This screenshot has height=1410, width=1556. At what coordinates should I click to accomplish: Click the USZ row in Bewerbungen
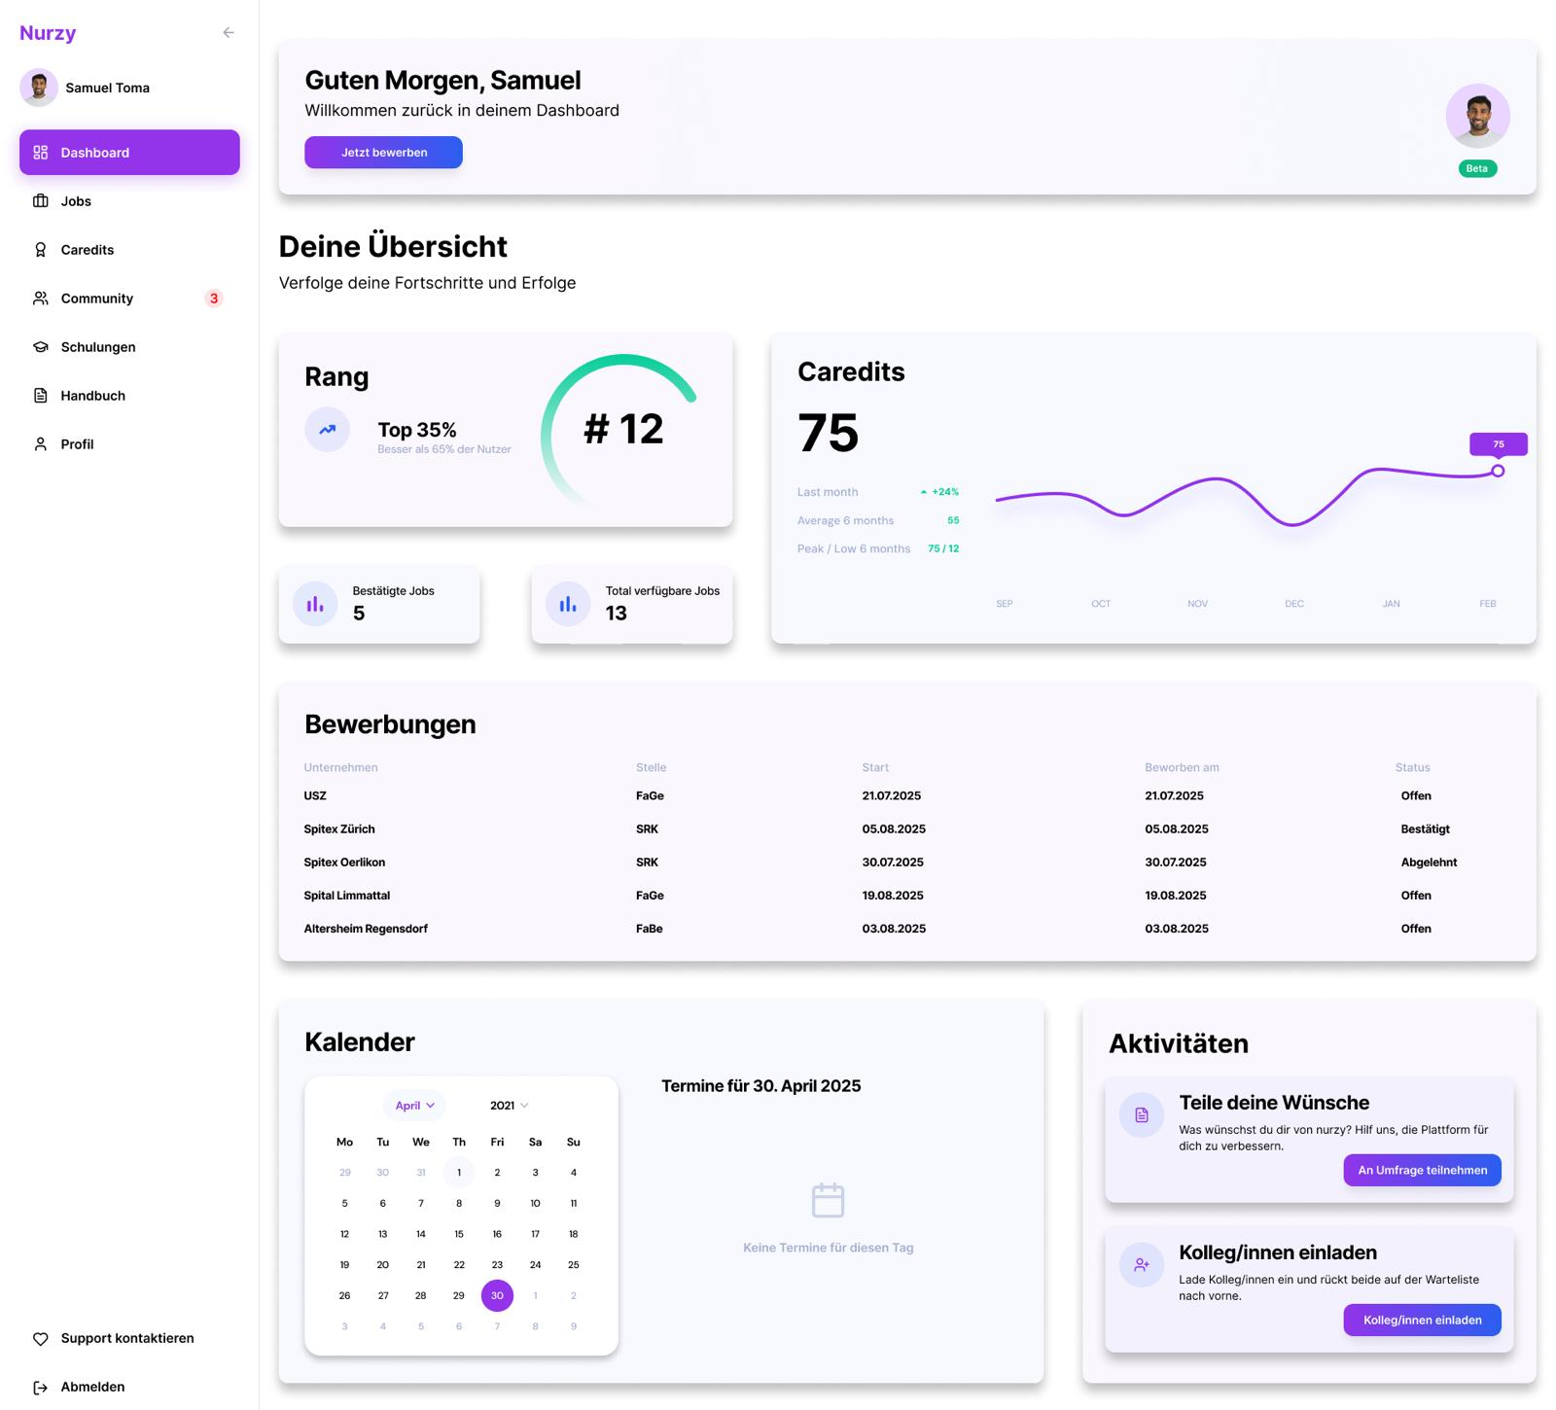[906, 796]
